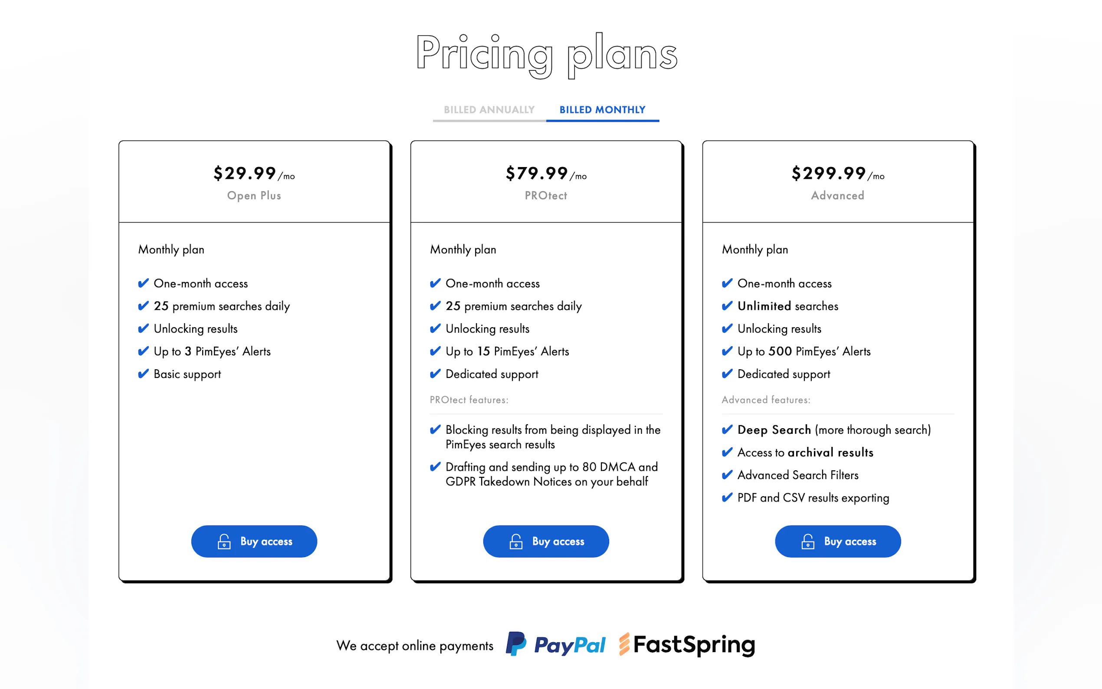
Task: Click checkmark beside Blocking results feature
Action: 435,429
